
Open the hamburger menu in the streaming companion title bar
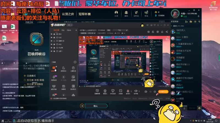[x=158, y=25]
